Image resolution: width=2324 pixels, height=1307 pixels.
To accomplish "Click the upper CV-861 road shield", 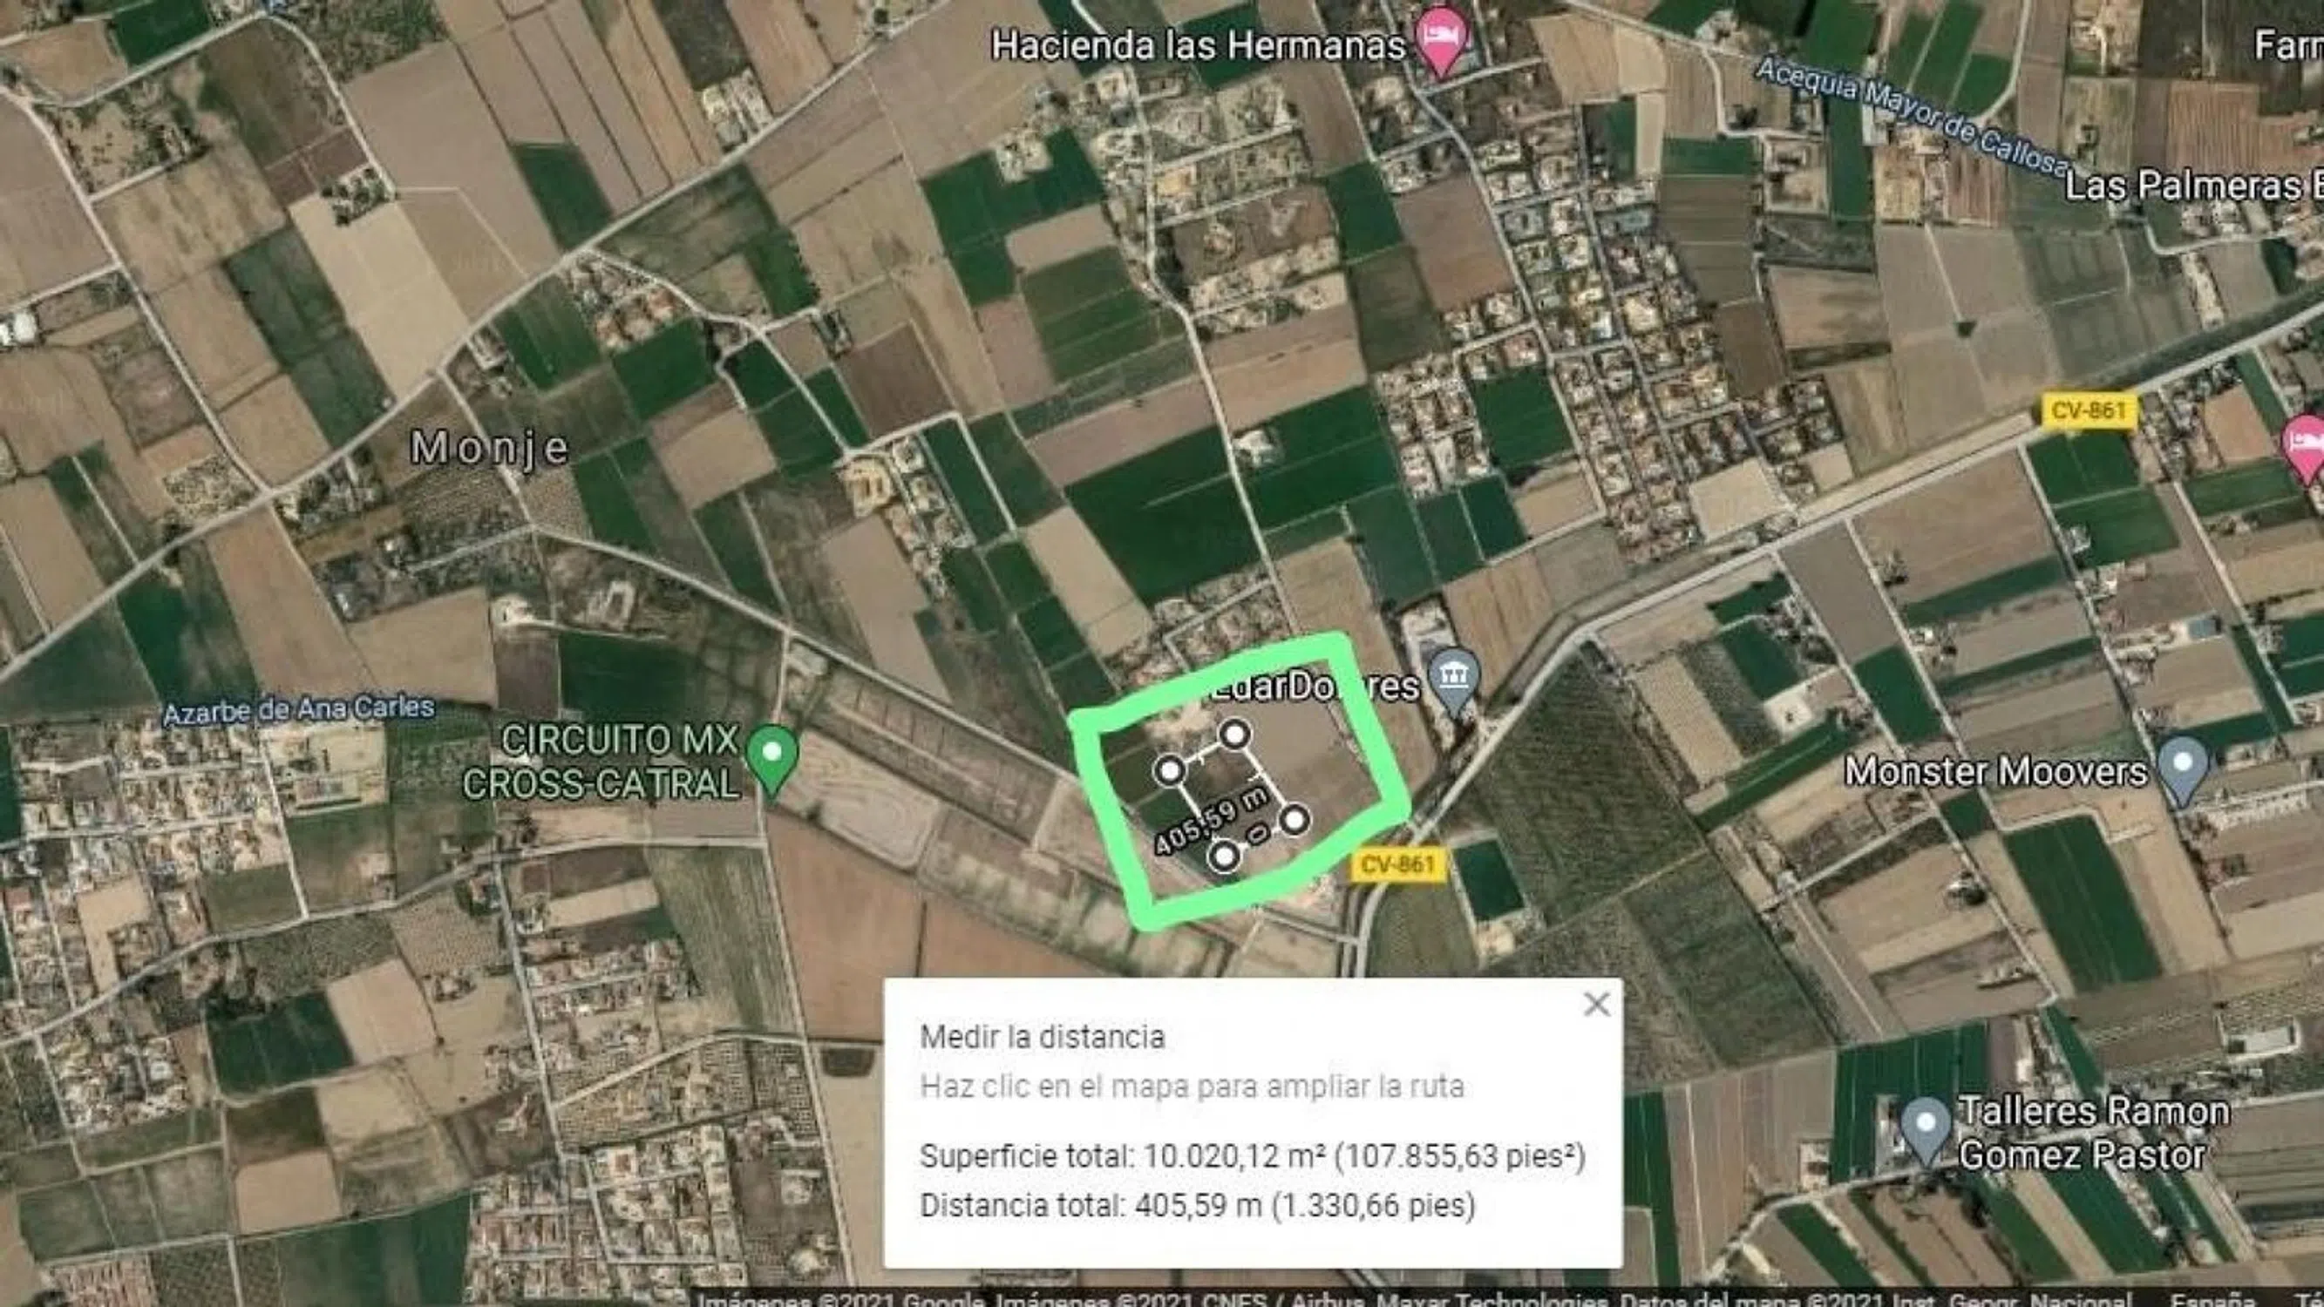I will (2088, 411).
